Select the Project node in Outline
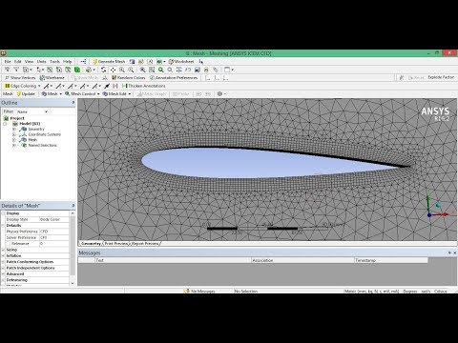458x343 pixels. pyautogui.click(x=17, y=118)
